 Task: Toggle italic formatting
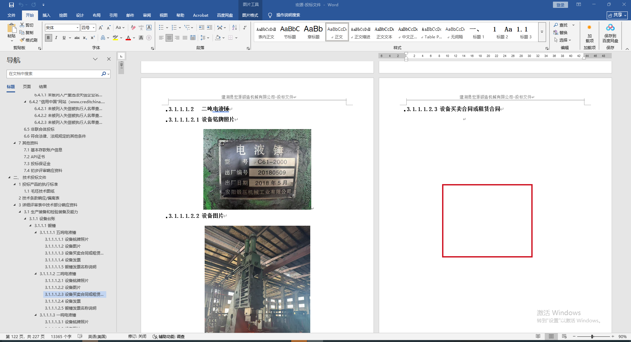coord(56,38)
